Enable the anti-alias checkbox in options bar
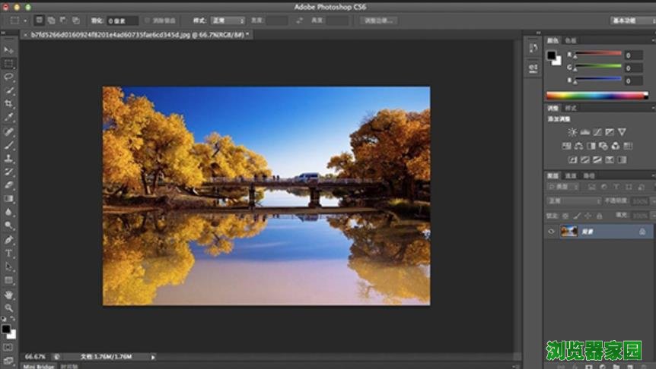656x369 pixels. [147, 20]
